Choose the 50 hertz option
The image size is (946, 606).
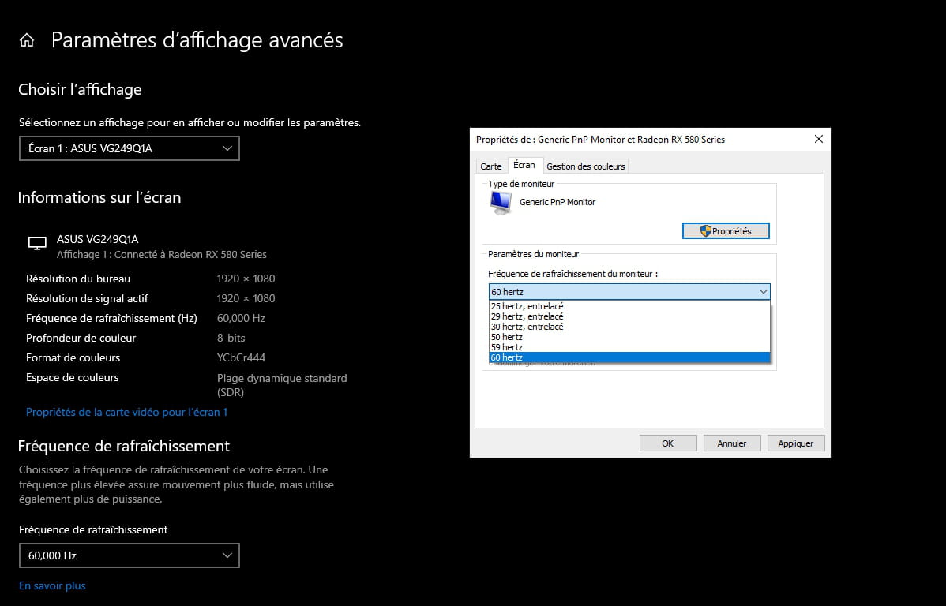tap(629, 337)
